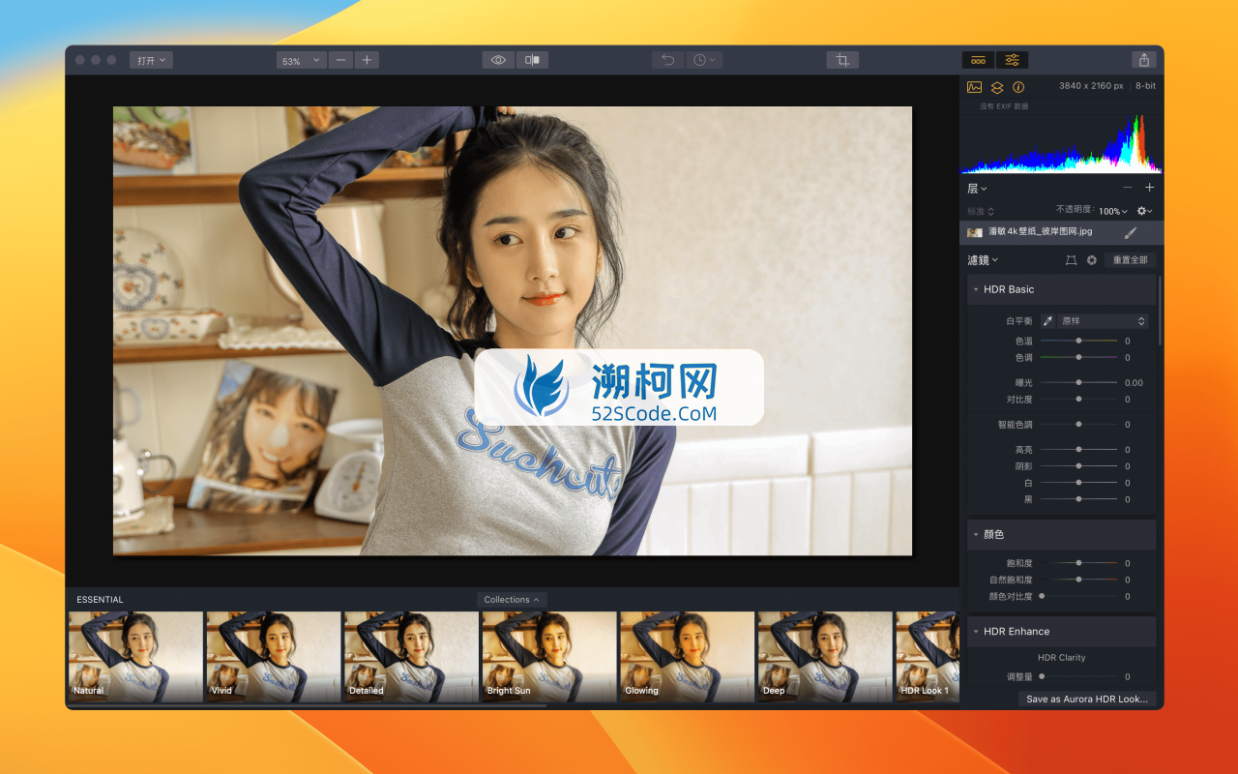This screenshot has height=774, width=1238.
Task: Click Save as Aurora HDR Look button
Action: coord(1087,699)
